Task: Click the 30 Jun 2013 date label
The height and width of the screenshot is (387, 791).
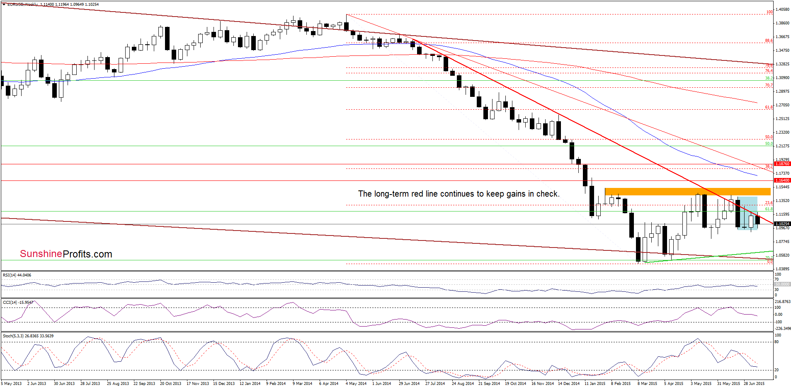Action: coord(64,383)
